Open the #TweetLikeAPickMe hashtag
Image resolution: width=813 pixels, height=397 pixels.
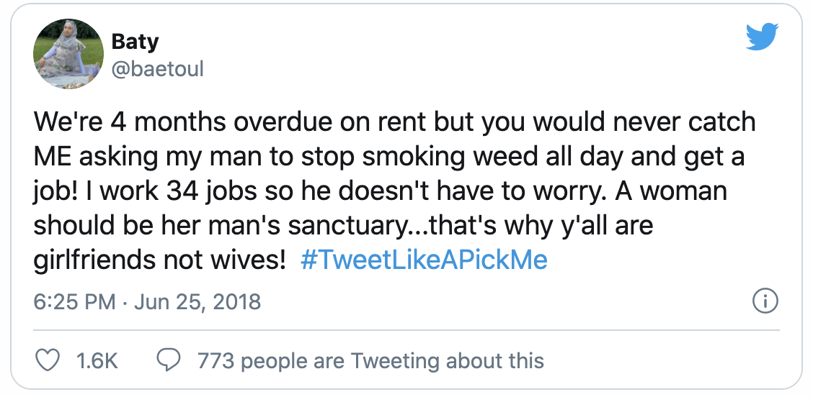pyautogui.click(x=423, y=259)
